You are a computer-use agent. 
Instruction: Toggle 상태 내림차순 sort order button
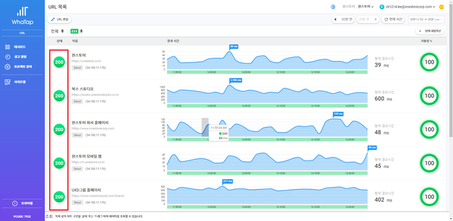[430, 31]
